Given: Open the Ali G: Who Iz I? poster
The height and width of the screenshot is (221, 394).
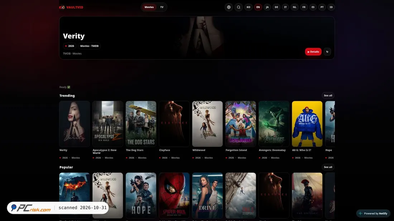Looking at the screenshot, I should [307, 124].
